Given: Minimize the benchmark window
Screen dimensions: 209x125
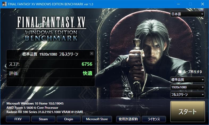Looking at the screenshot, I should [x=178, y=4].
